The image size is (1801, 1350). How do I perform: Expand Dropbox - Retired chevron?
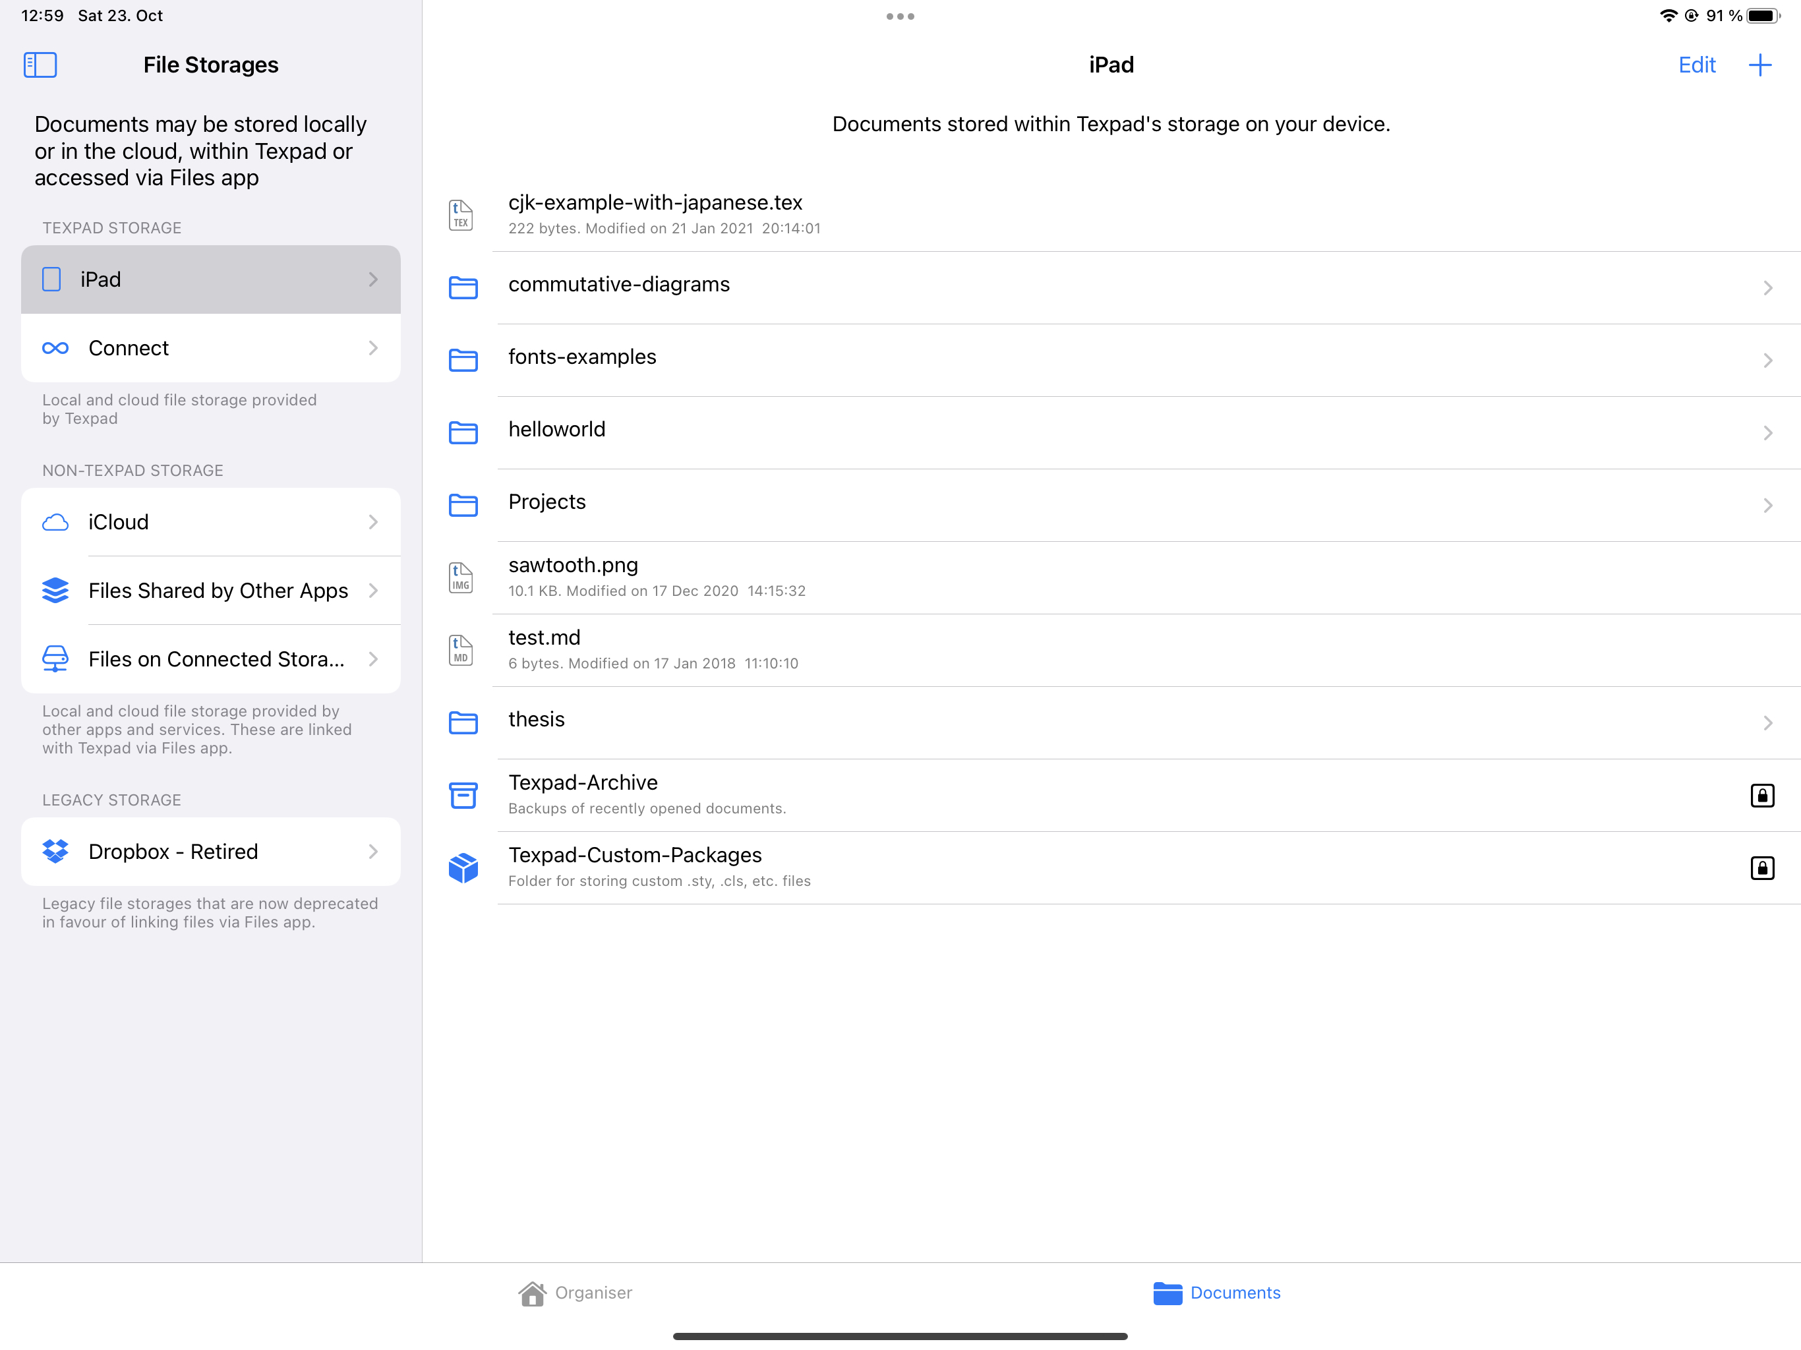coord(373,851)
